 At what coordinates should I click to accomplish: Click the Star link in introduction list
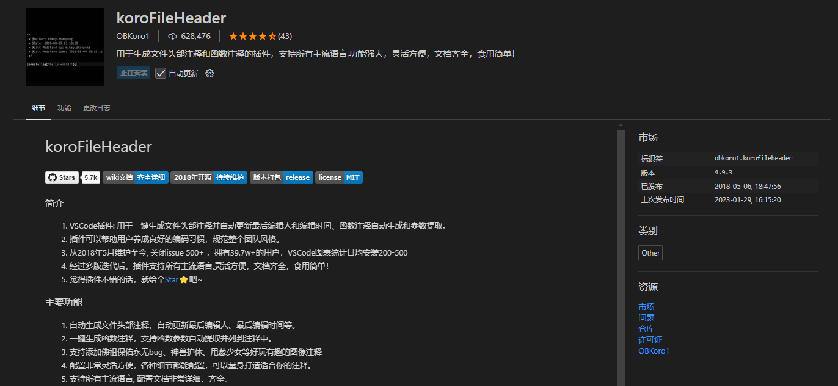(172, 280)
